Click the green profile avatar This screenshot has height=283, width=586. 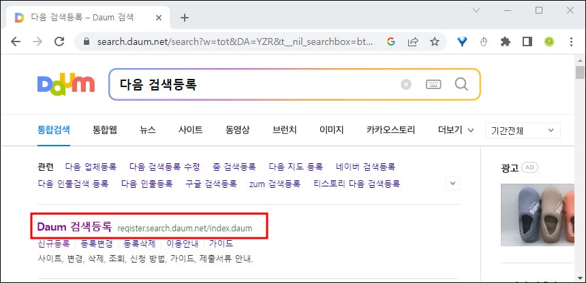pos(549,41)
